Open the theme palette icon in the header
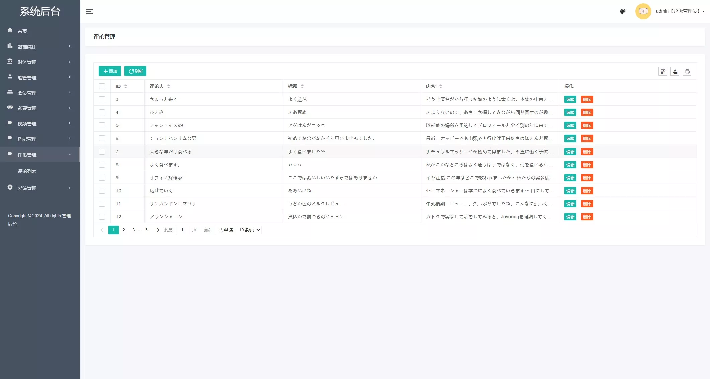The height and width of the screenshot is (379, 710). pos(623,11)
